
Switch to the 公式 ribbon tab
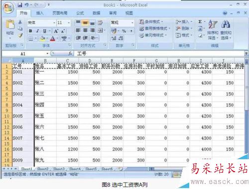click(x=80, y=13)
